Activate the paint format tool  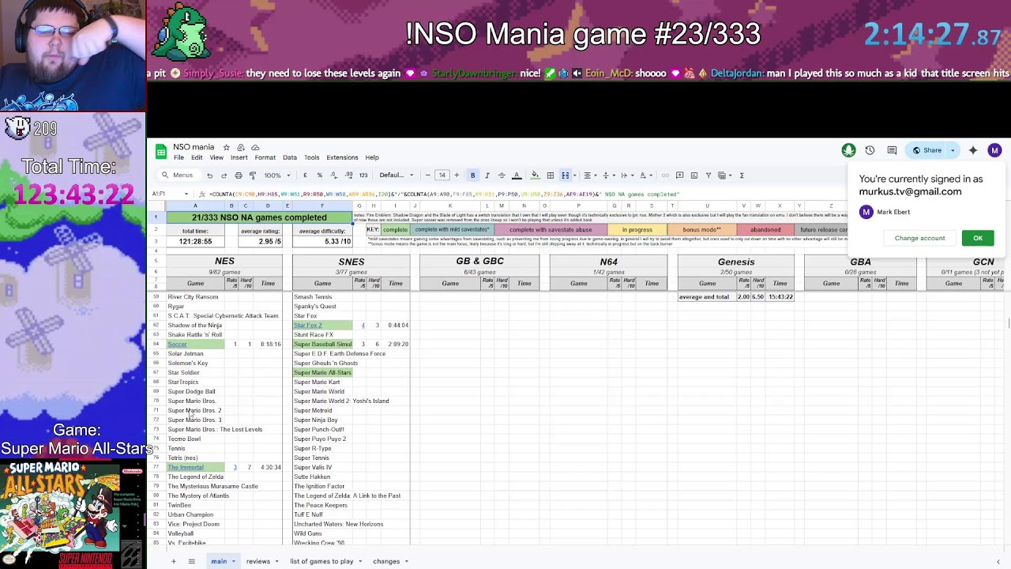point(252,175)
